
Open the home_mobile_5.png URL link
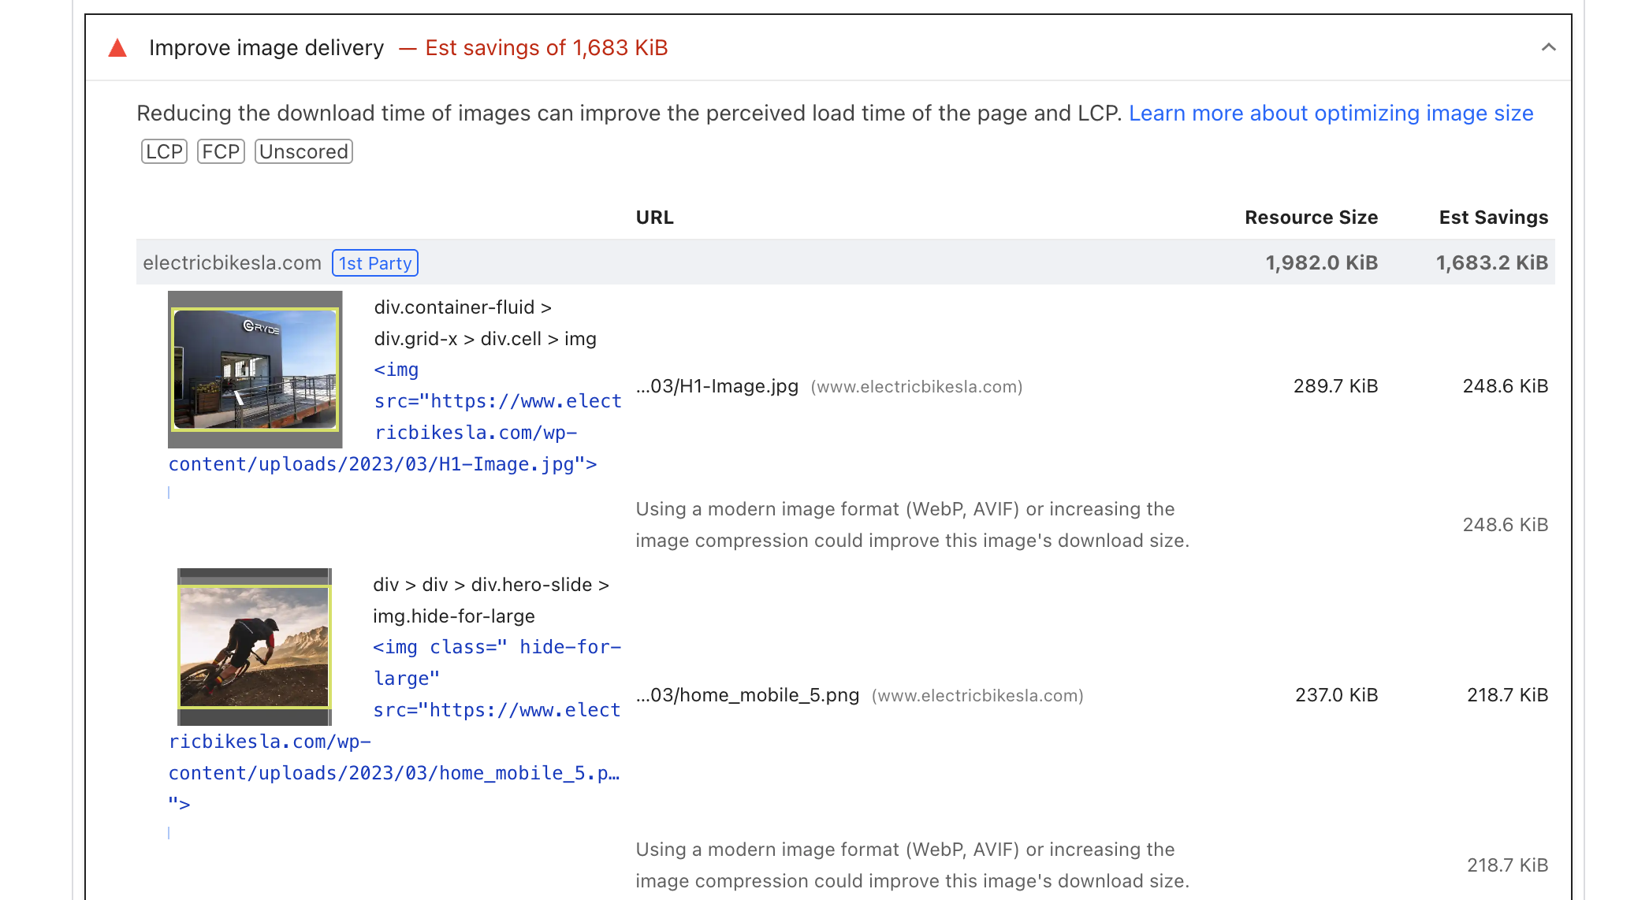tap(746, 695)
